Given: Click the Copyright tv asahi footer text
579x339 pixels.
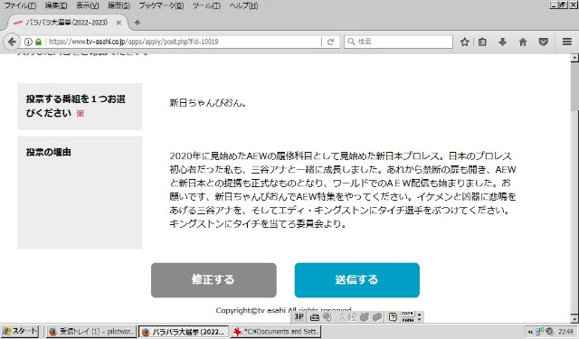Looking at the screenshot, I should pyautogui.click(x=283, y=310).
